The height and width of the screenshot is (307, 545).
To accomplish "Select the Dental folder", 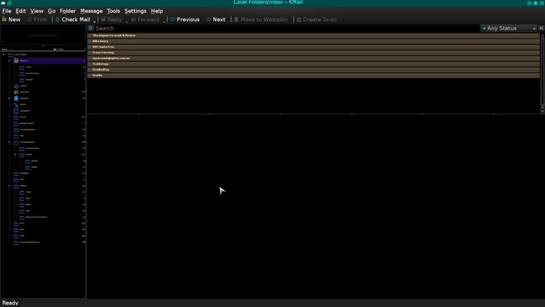I will [x=35, y=161].
